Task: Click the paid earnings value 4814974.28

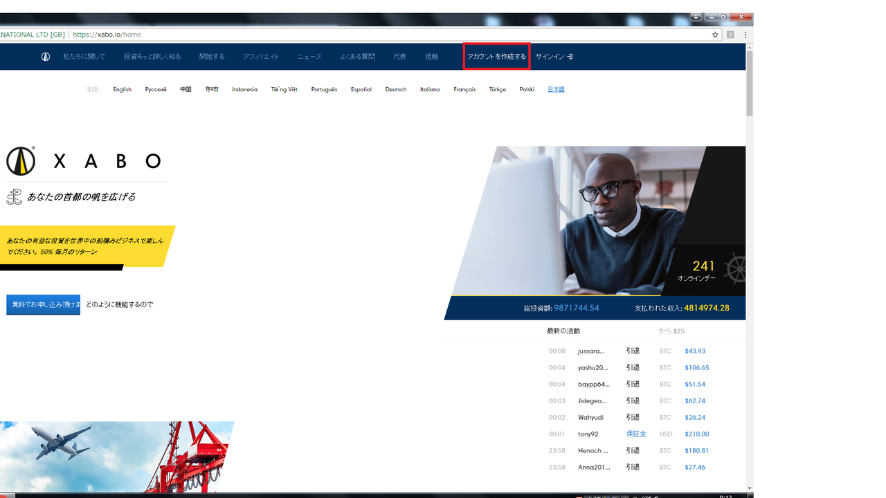Action: 707,308
